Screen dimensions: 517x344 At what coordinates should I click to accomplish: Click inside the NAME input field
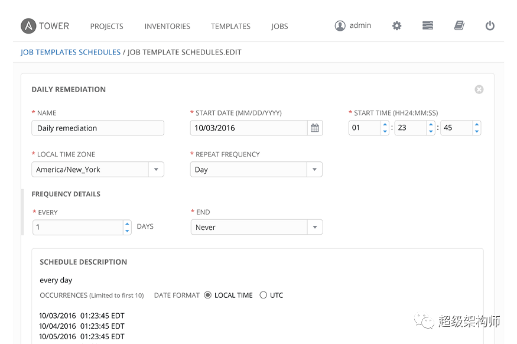click(97, 128)
